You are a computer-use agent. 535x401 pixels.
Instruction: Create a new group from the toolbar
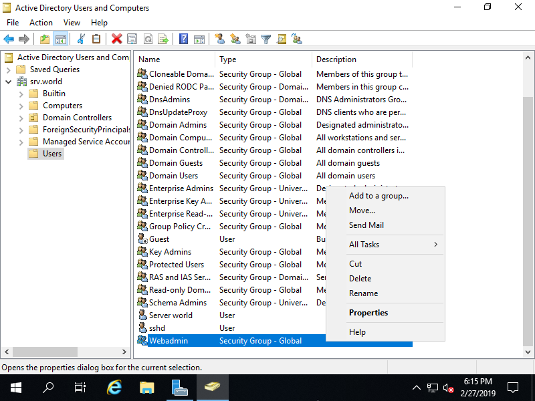[x=236, y=39]
